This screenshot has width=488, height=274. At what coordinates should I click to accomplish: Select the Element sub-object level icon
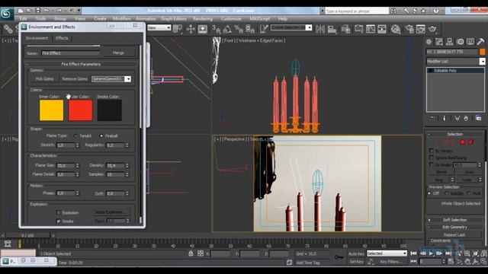tap(470, 142)
